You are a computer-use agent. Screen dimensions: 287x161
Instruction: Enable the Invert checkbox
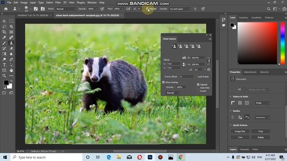[198, 91]
